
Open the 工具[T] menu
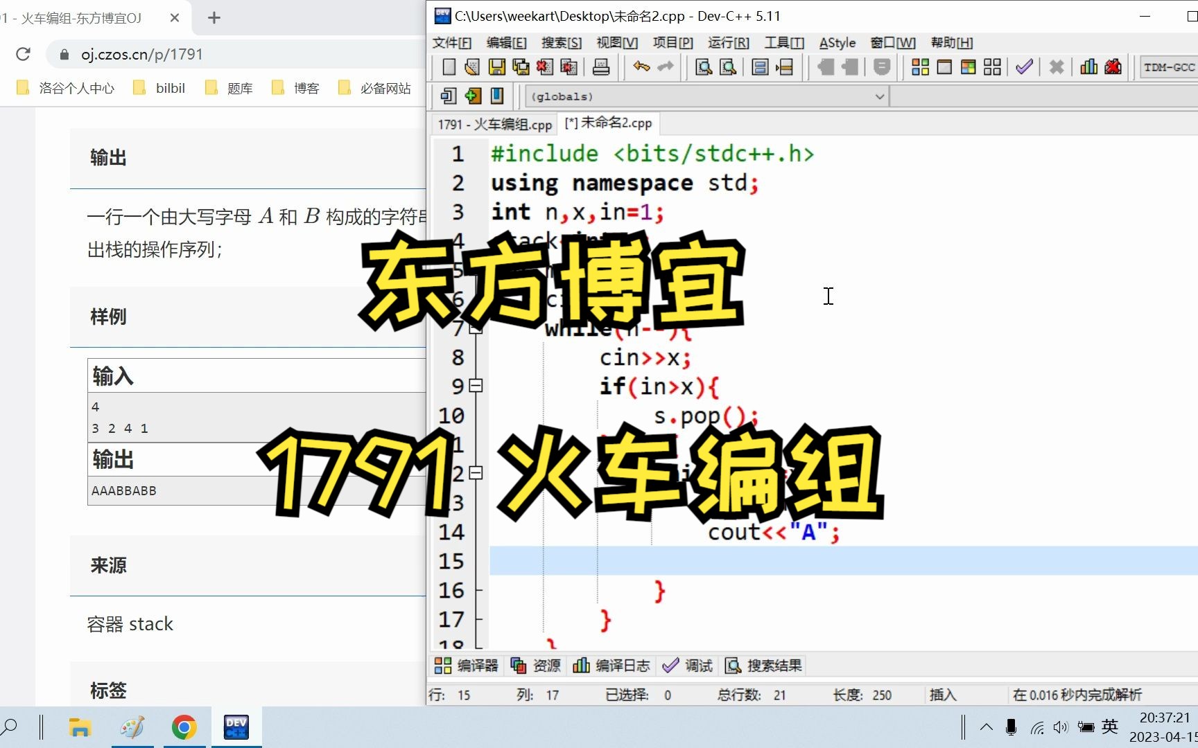pyautogui.click(x=784, y=43)
